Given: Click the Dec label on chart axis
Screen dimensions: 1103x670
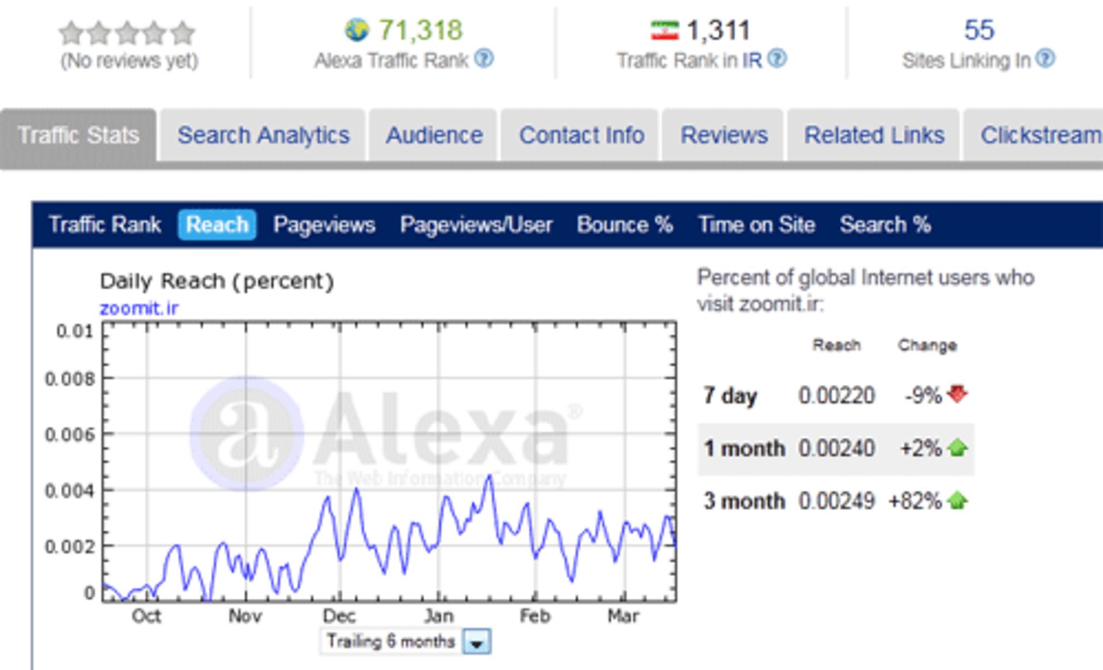Looking at the screenshot, I should click(x=339, y=616).
